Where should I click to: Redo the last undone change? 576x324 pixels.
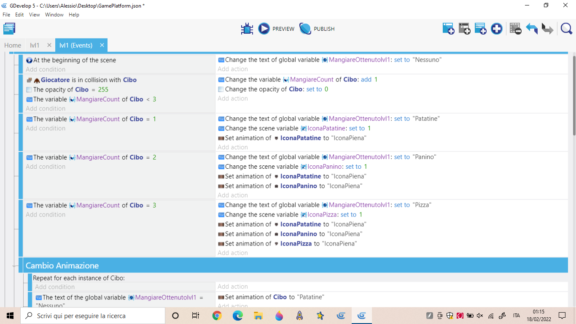[x=547, y=29]
